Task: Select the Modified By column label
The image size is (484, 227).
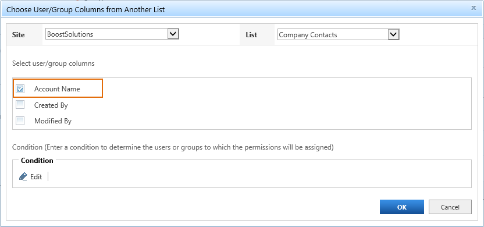Action: tap(53, 121)
